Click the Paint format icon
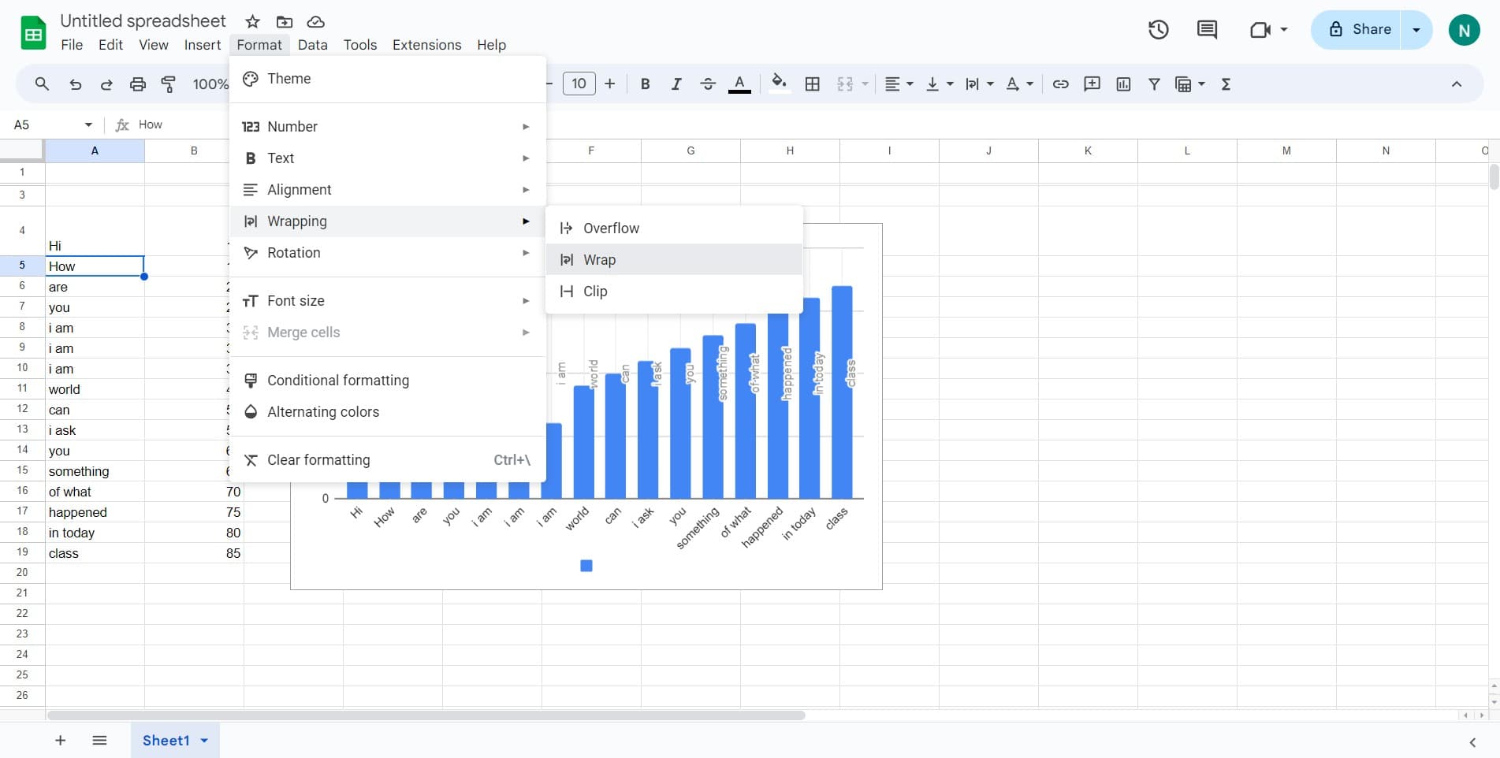Viewport: 1500px width, 758px height. (x=168, y=84)
